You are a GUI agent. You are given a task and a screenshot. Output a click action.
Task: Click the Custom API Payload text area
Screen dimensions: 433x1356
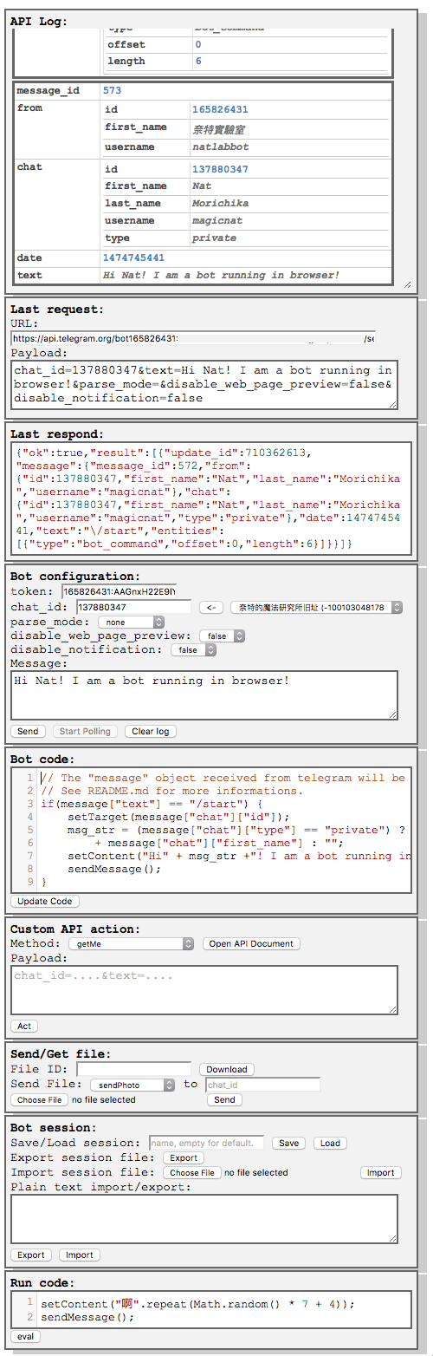pyautogui.click(x=204, y=989)
